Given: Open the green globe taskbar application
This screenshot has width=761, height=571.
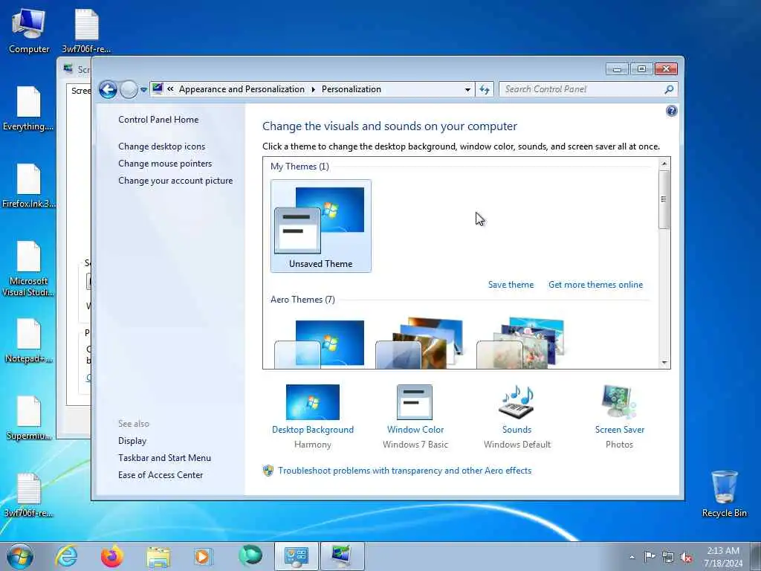Looking at the screenshot, I should [250, 556].
